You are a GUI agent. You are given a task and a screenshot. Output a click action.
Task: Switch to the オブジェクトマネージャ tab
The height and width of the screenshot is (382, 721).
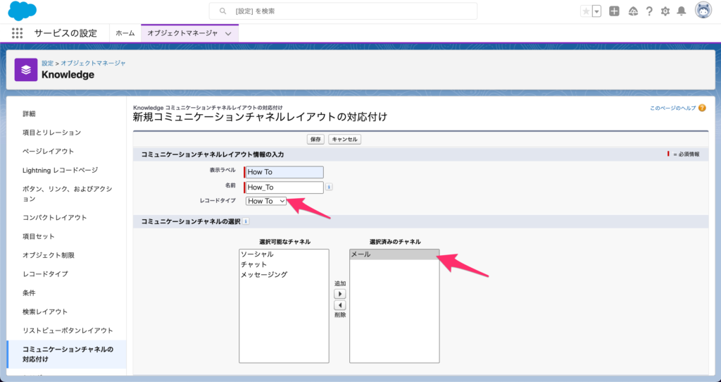point(182,33)
